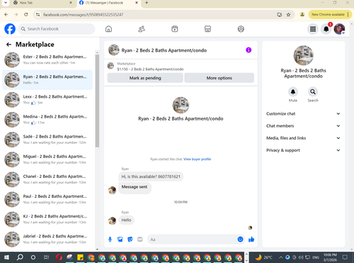
Task: Mute the Ryan conversation bell
Action: click(x=293, y=91)
